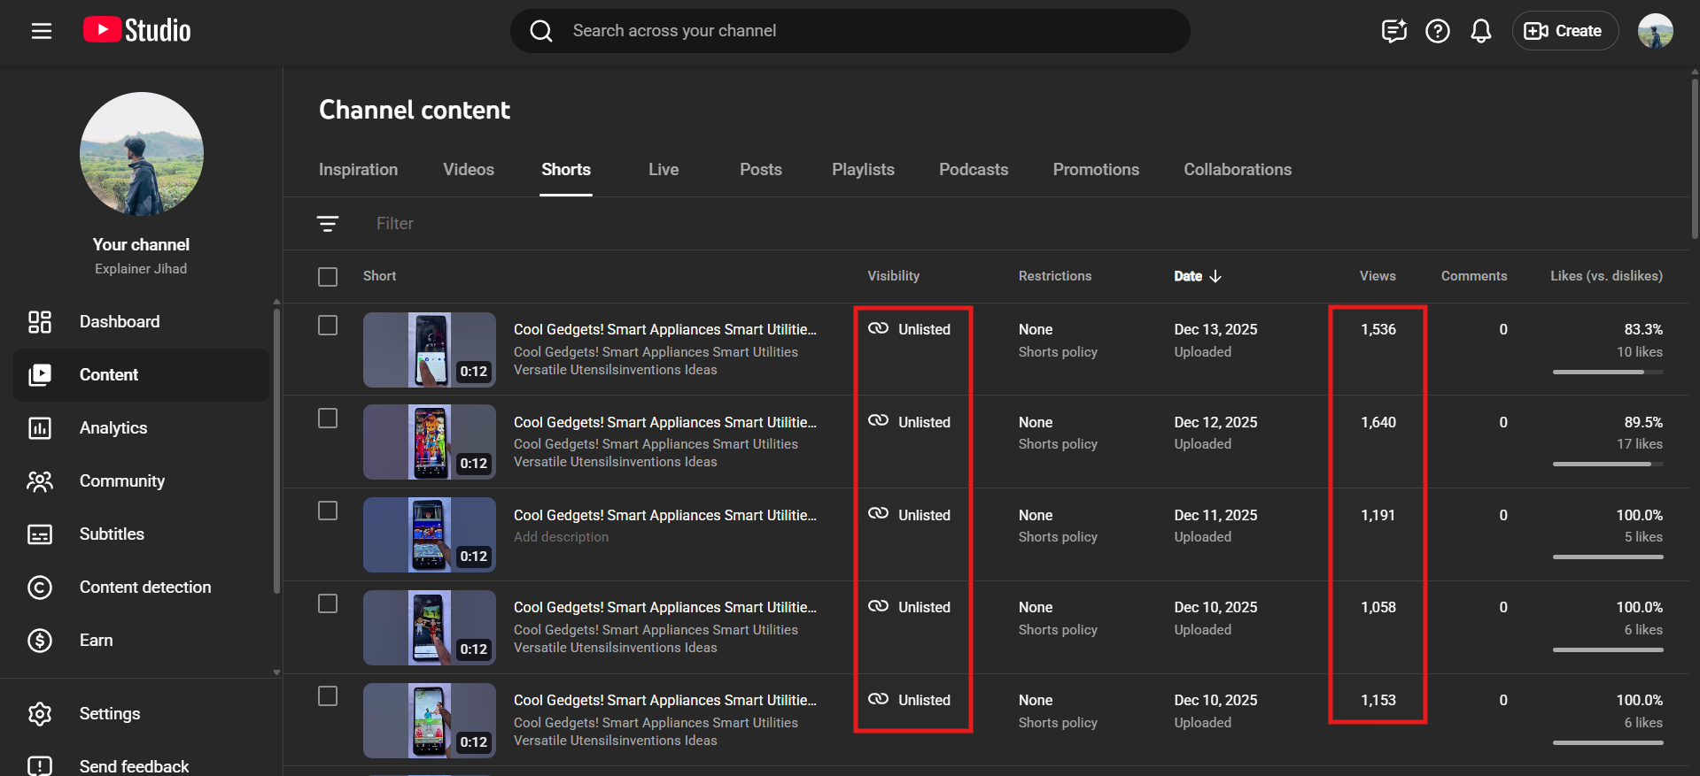Open the send feedback icon in the top bar
Viewport: 1700px width, 776px height.
1393,31
